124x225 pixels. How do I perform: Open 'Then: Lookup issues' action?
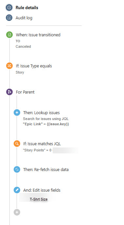tap(41, 113)
